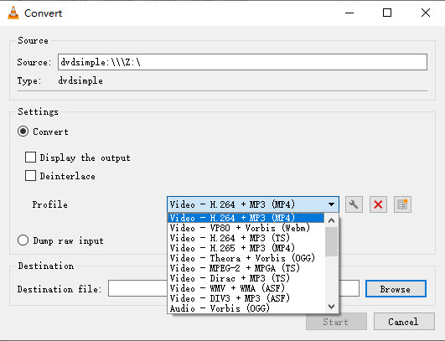The width and height of the screenshot is (445, 341).
Task: Collapse the Profile dropdown combo box
Action: tap(253, 204)
